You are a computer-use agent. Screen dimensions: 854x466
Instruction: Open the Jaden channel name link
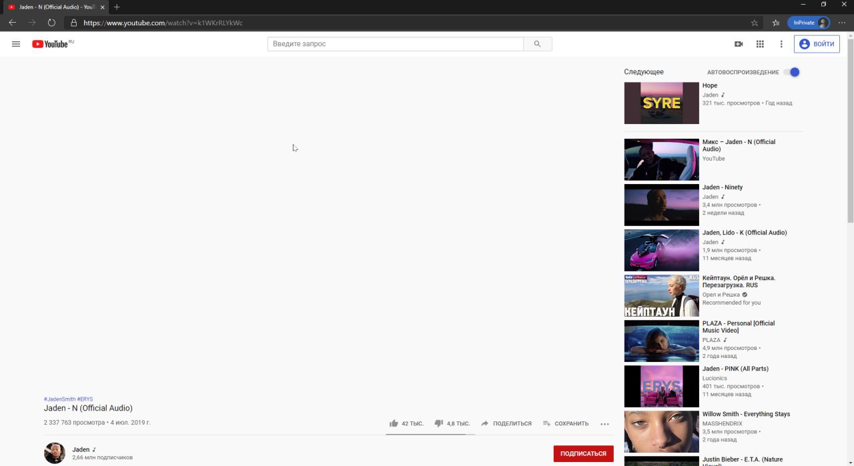tap(81, 449)
